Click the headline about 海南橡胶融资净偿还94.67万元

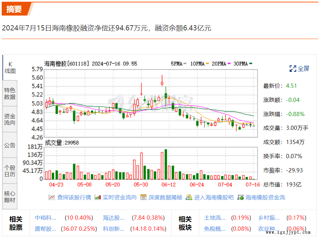tap(107, 28)
